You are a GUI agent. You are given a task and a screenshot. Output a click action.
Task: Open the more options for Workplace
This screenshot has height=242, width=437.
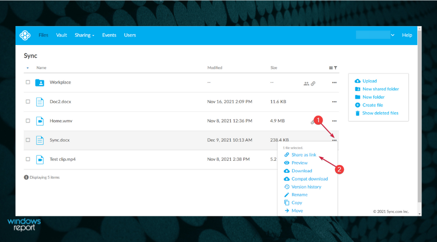click(x=334, y=82)
